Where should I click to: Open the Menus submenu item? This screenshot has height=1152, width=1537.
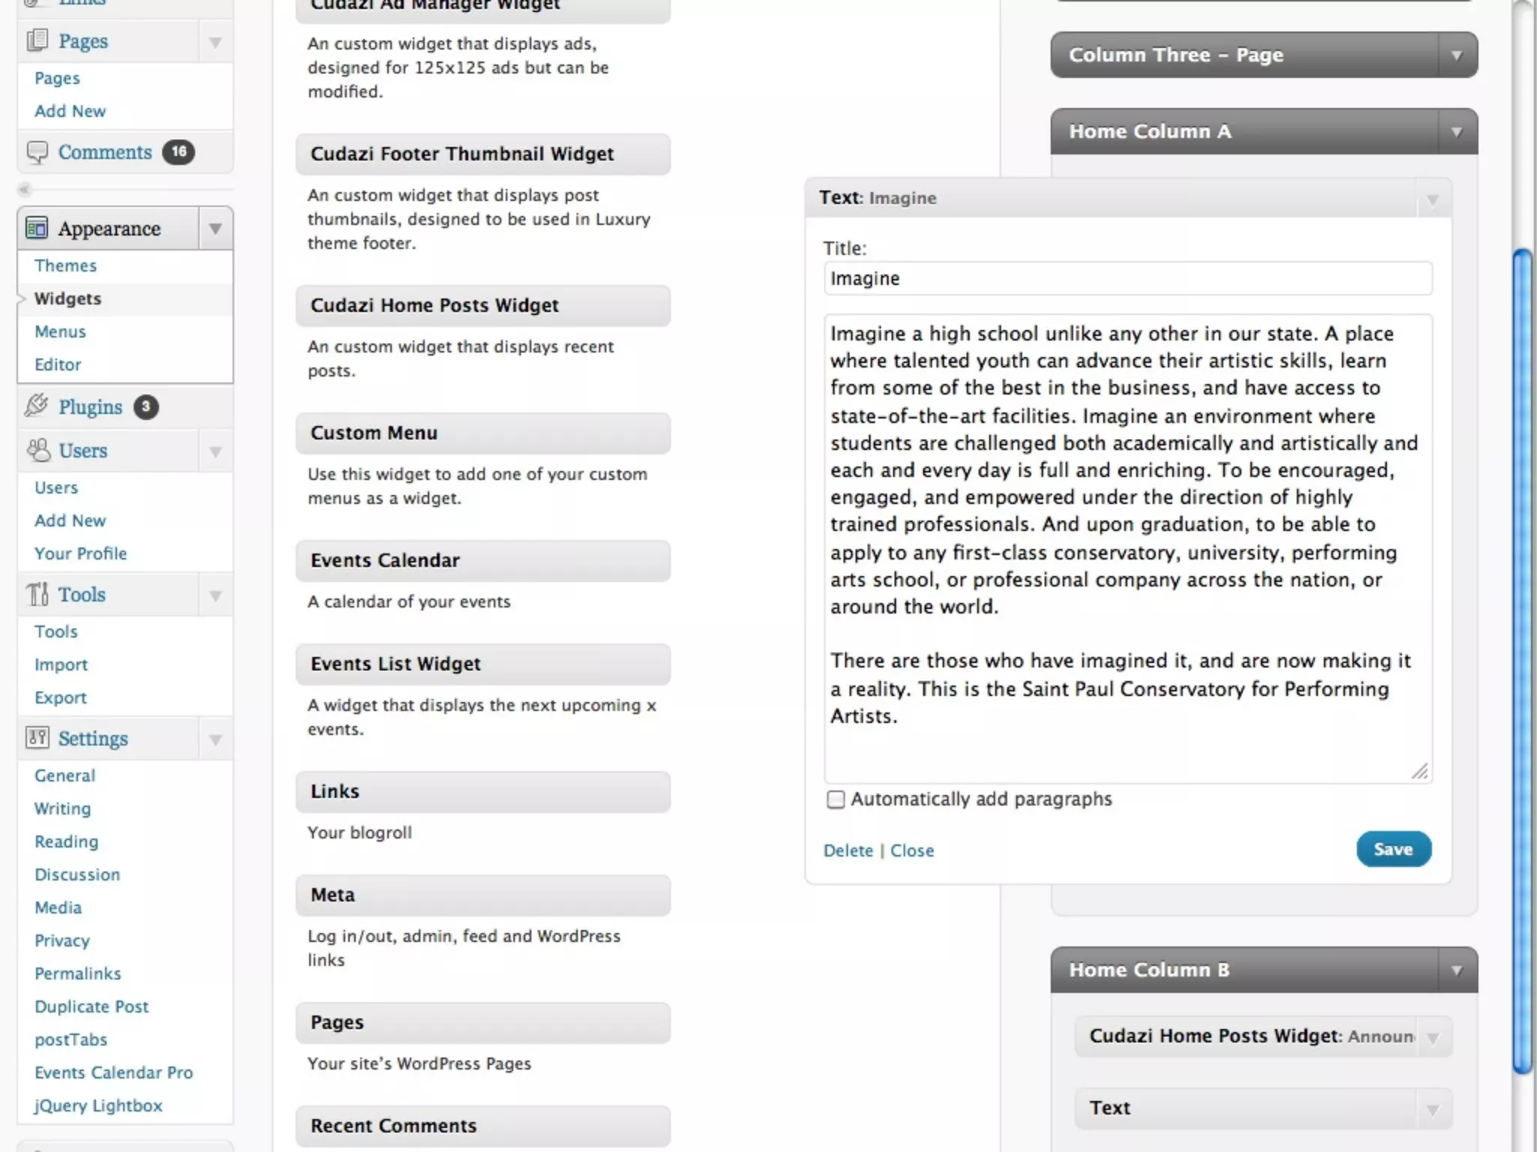(x=60, y=331)
